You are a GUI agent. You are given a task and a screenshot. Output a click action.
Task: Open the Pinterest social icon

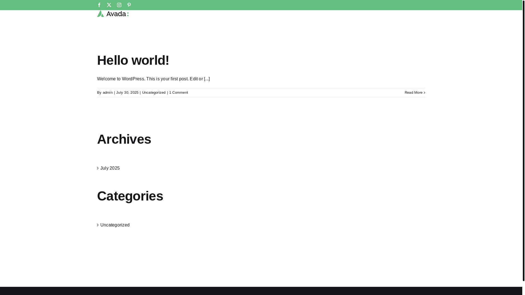pyautogui.click(x=129, y=5)
